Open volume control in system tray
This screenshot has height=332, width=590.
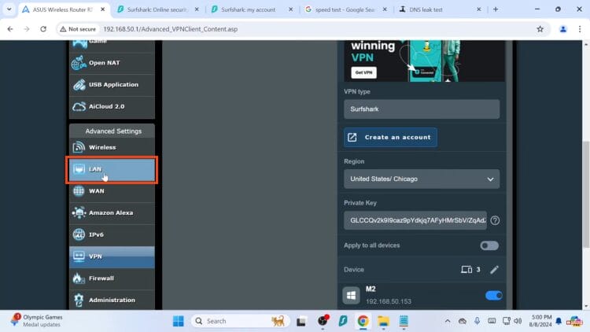518,321
